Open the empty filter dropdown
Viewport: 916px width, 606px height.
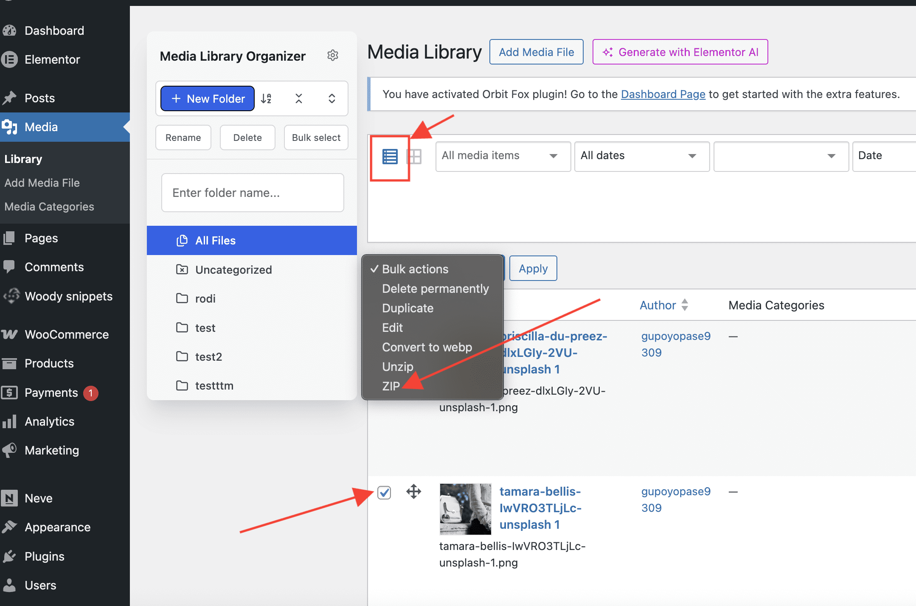point(781,156)
